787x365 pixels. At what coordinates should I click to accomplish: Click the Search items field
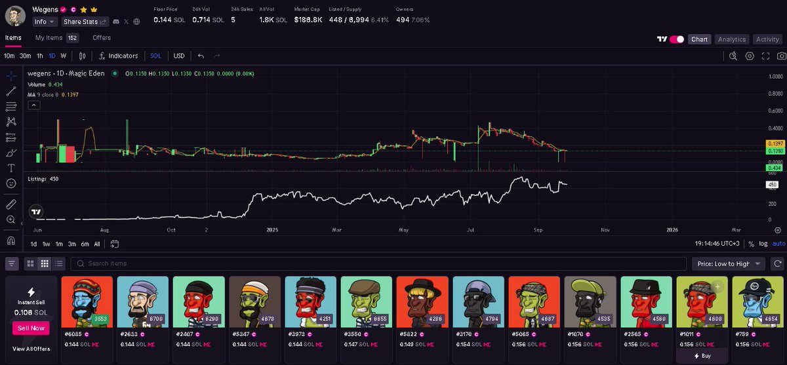[x=378, y=263]
